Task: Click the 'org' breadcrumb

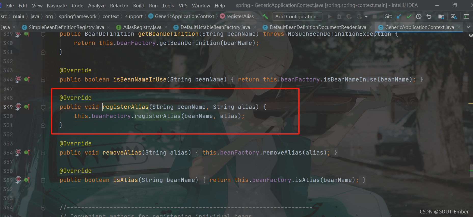Action: pos(49,16)
